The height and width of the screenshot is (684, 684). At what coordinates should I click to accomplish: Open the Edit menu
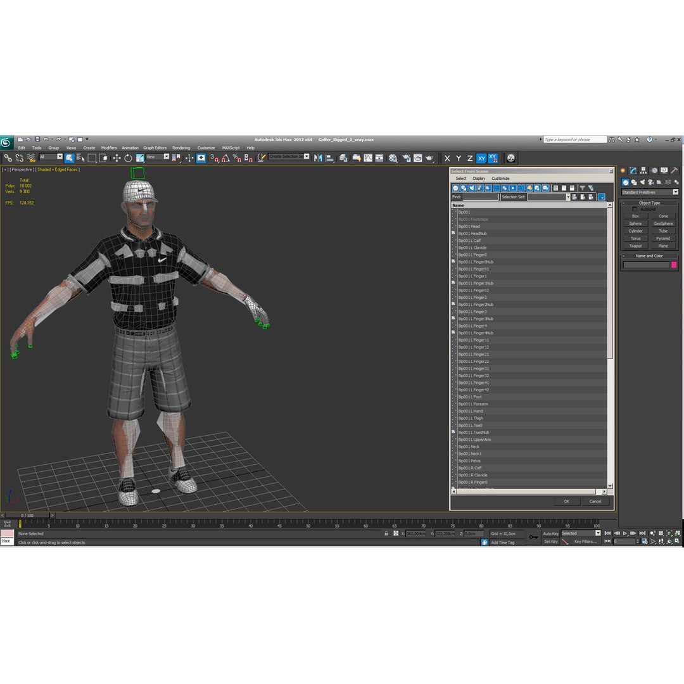coord(22,148)
